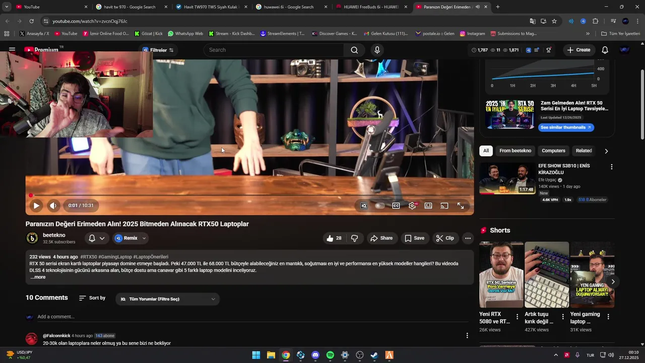Screen dimensions: 645x363
Task: Focus the YouTube search field
Action: tap(274, 50)
